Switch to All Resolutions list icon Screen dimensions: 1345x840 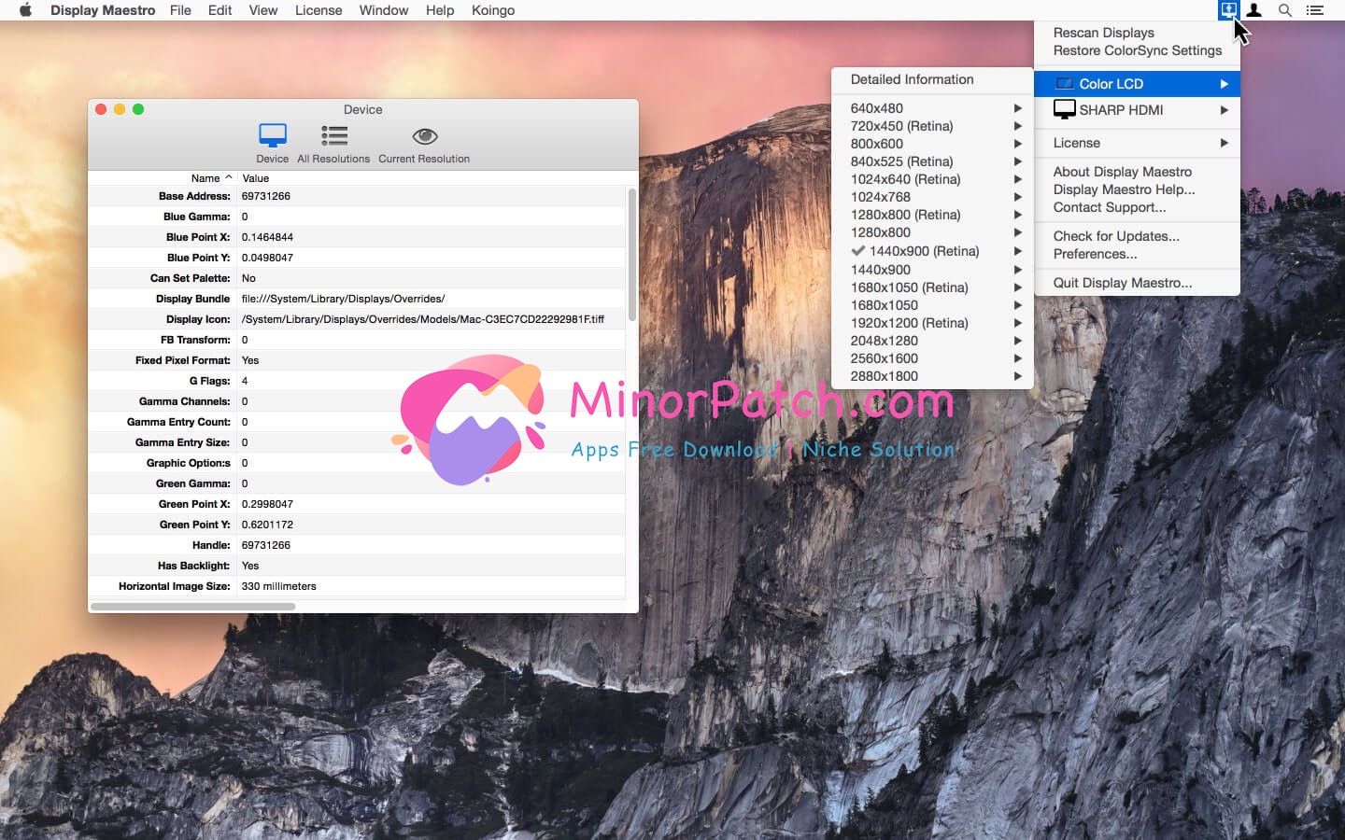(x=333, y=136)
